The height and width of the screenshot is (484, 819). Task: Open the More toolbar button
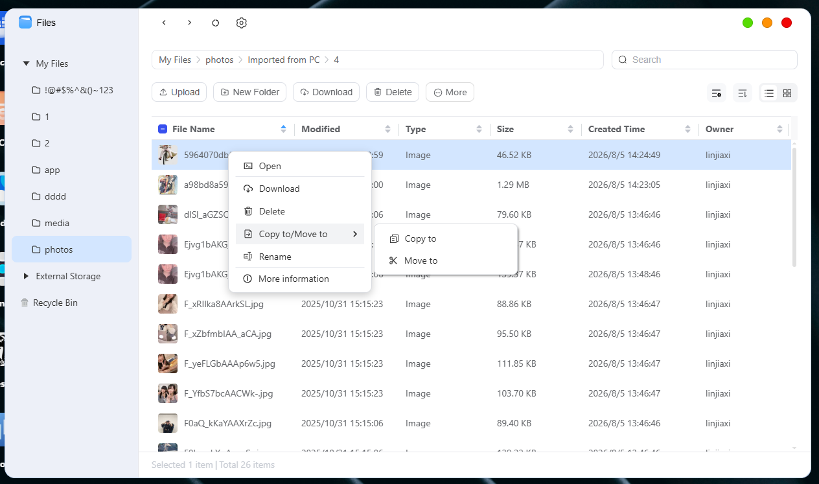(x=450, y=92)
